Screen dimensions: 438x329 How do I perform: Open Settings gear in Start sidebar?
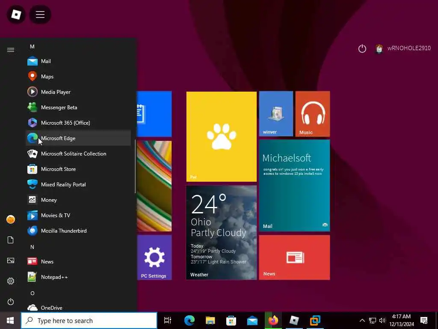11,281
